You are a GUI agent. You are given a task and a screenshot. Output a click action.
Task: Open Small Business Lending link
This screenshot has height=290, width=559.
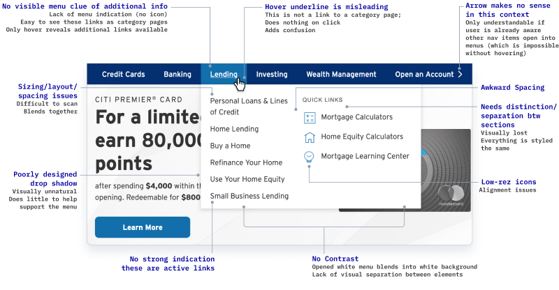[249, 196]
